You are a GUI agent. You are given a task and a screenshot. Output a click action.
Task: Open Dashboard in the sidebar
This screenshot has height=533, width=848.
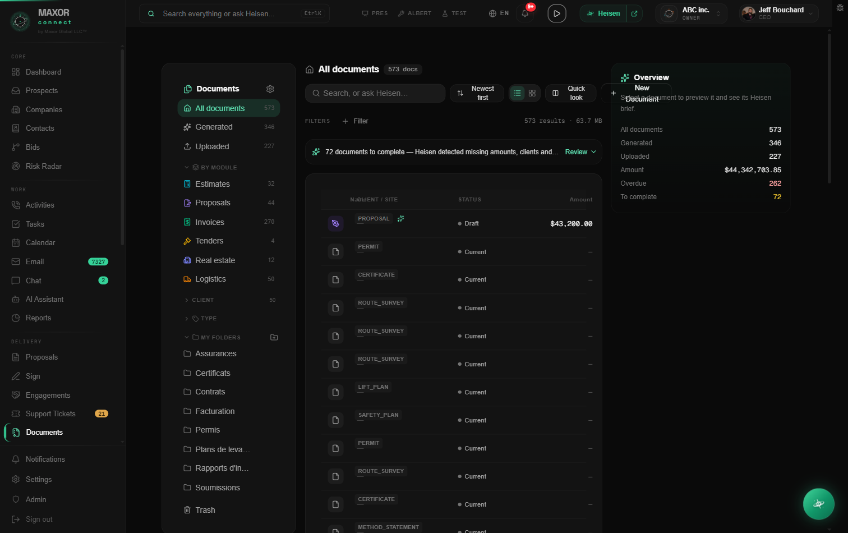tap(61, 72)
